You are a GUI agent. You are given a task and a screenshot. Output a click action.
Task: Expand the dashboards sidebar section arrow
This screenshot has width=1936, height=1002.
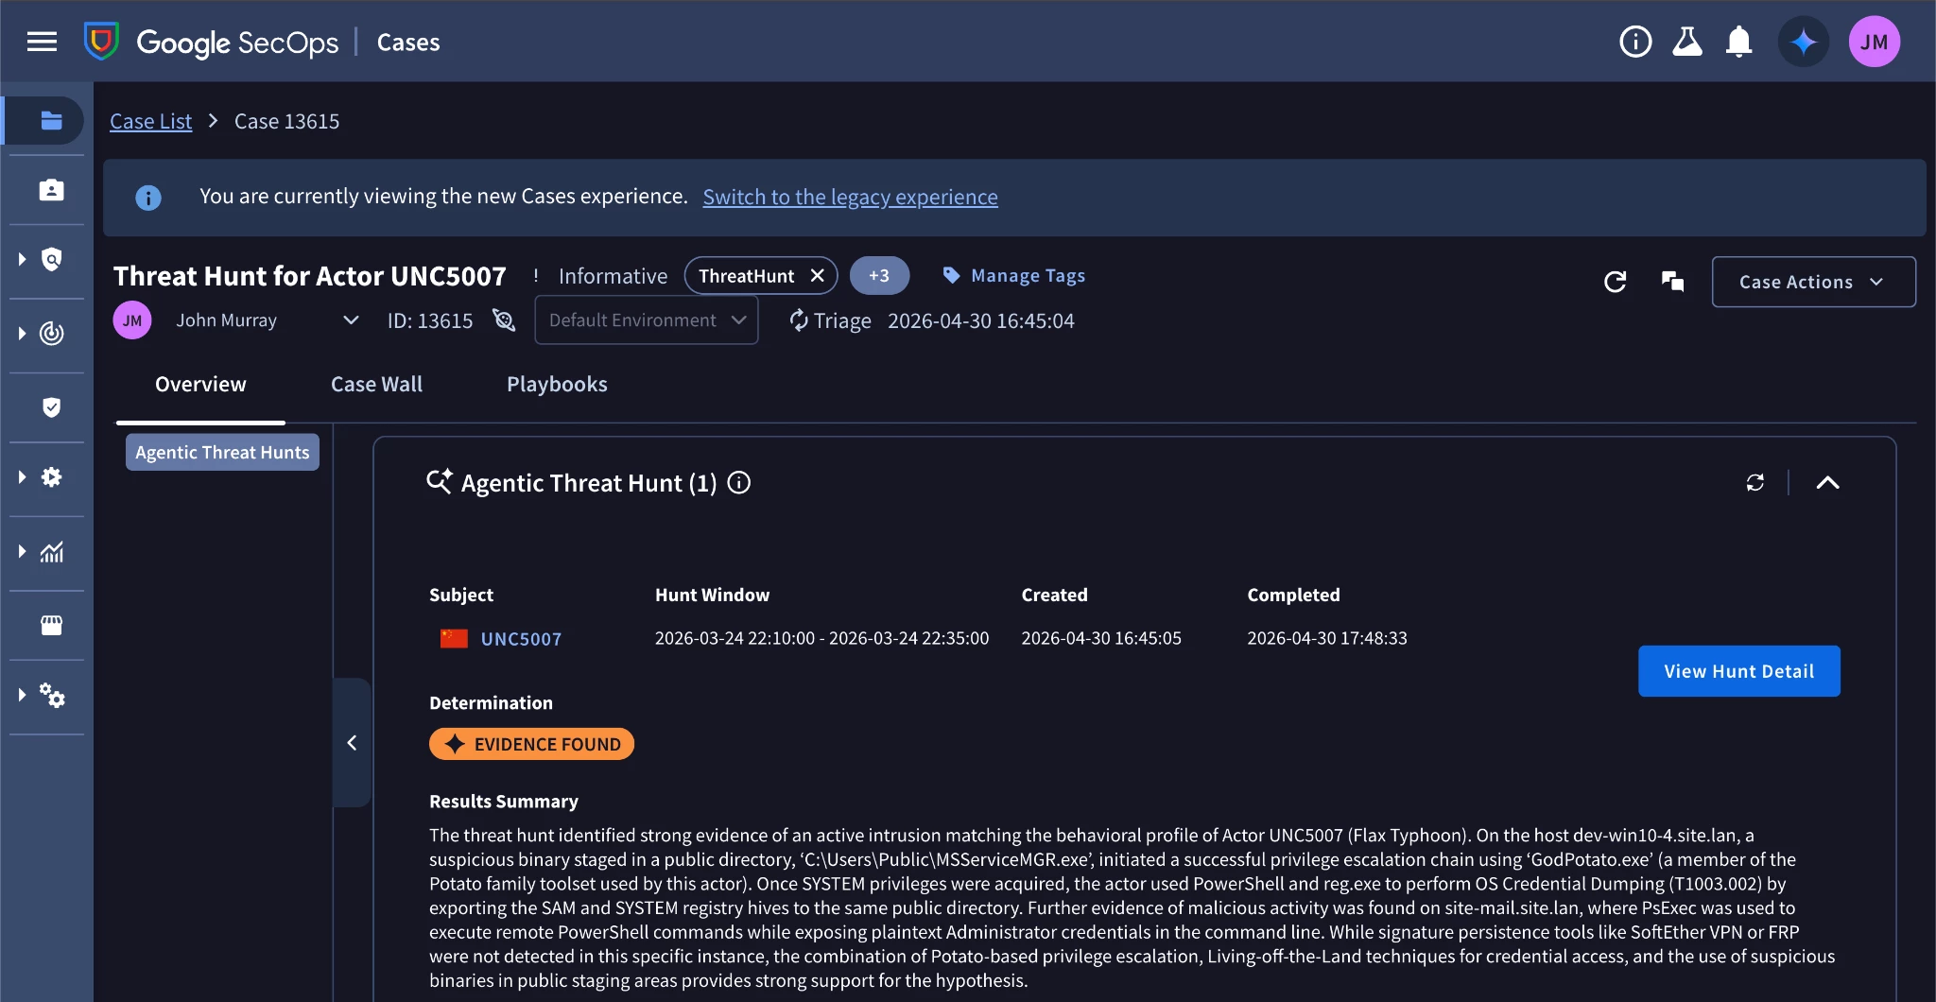(x=22, y=551)
